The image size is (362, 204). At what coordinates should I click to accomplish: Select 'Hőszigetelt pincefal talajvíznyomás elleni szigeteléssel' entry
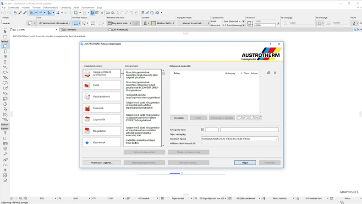coord(143,96)
